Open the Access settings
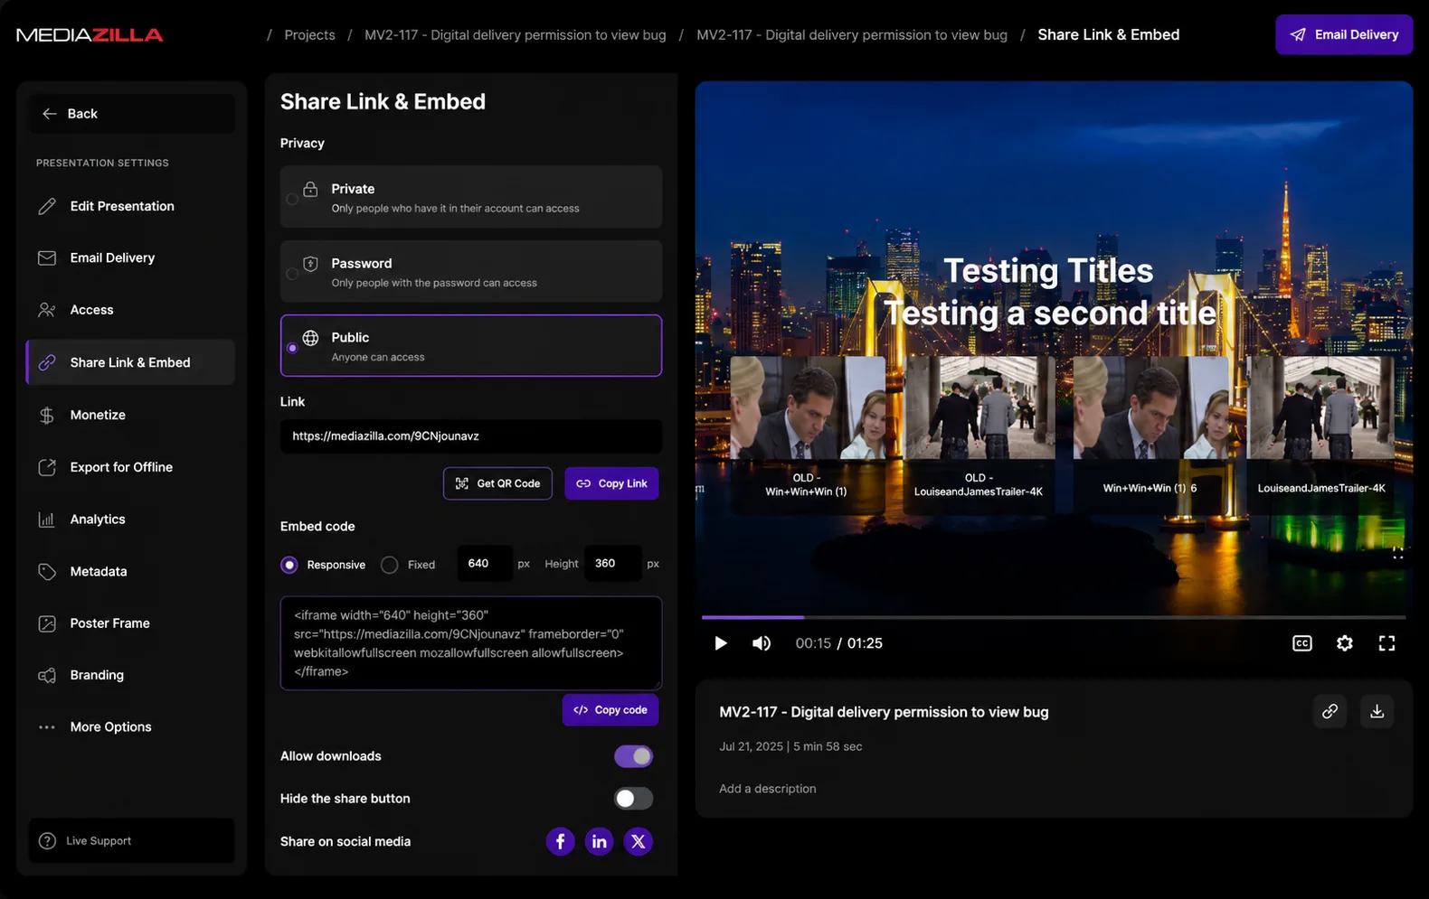The image size is (1429, 899). (x=131, y=310)
